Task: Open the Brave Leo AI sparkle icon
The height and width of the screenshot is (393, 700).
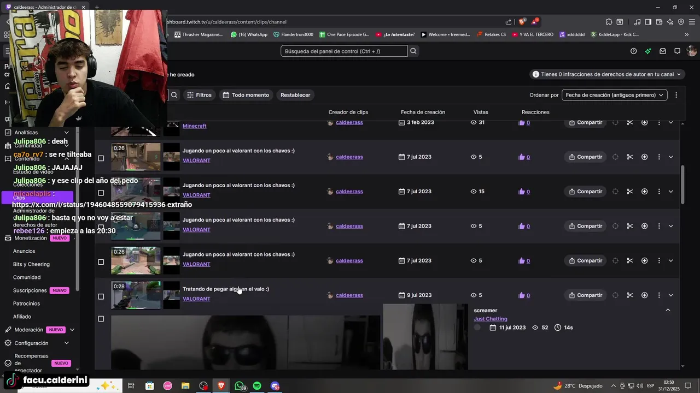Action: (670, 22)
